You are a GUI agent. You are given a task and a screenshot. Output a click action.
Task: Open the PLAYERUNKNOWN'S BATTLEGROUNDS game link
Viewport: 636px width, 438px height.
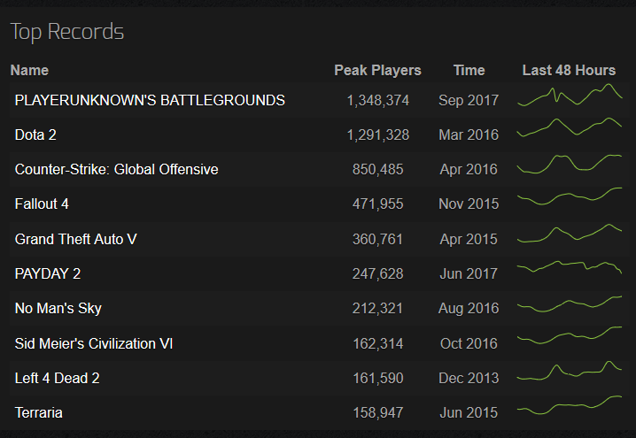[150, 100]
